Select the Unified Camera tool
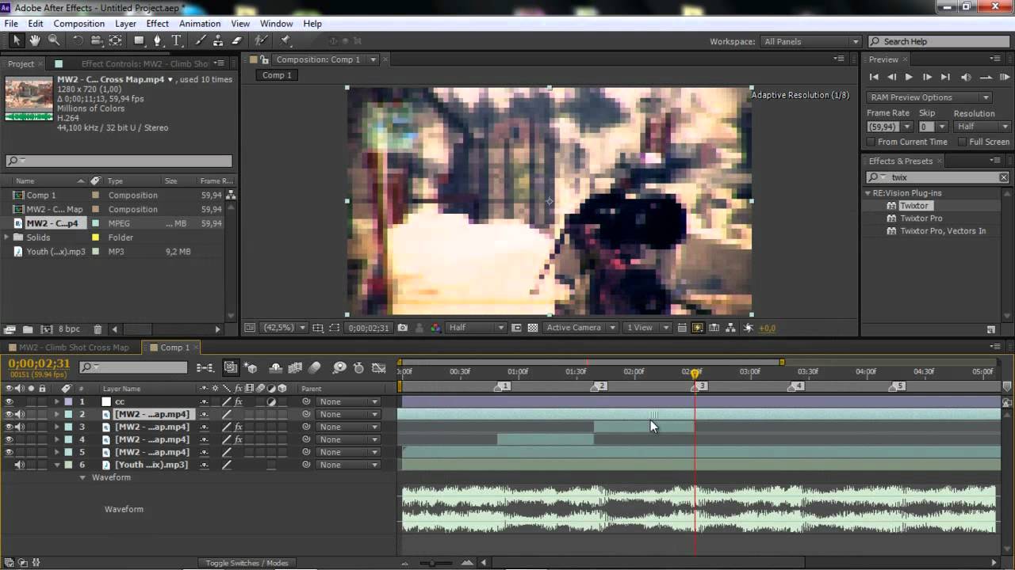1015x570 pixels. point(97,40)
